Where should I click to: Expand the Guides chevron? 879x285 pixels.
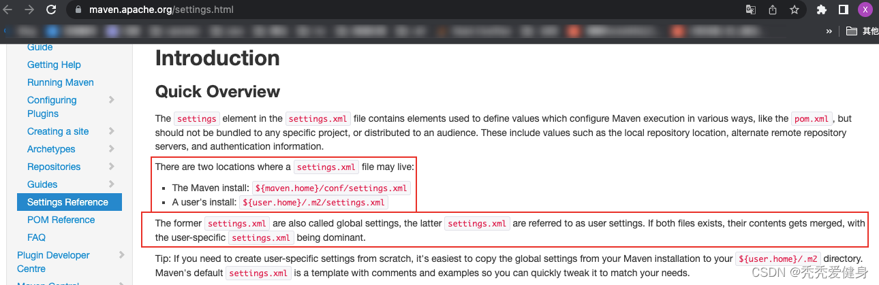coord(112,184)
